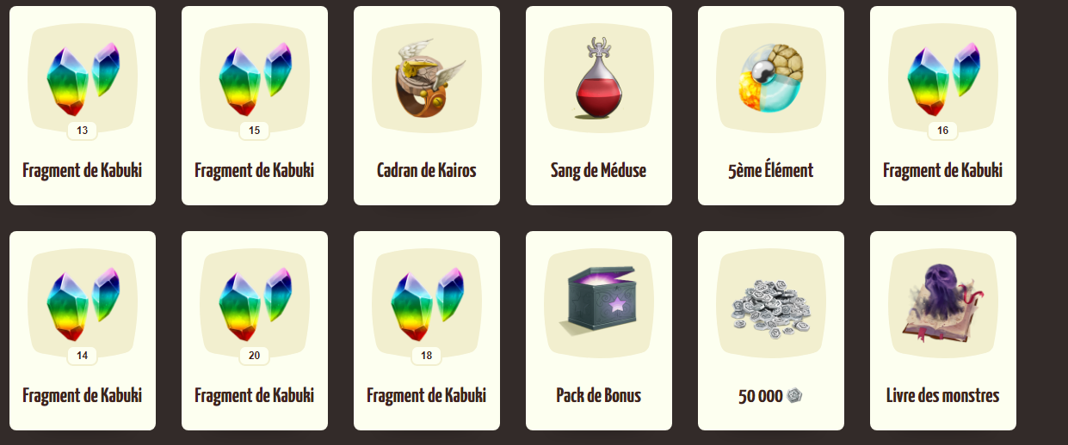Open the Pack de Bonus chest icon

click(x=599, y=302)
